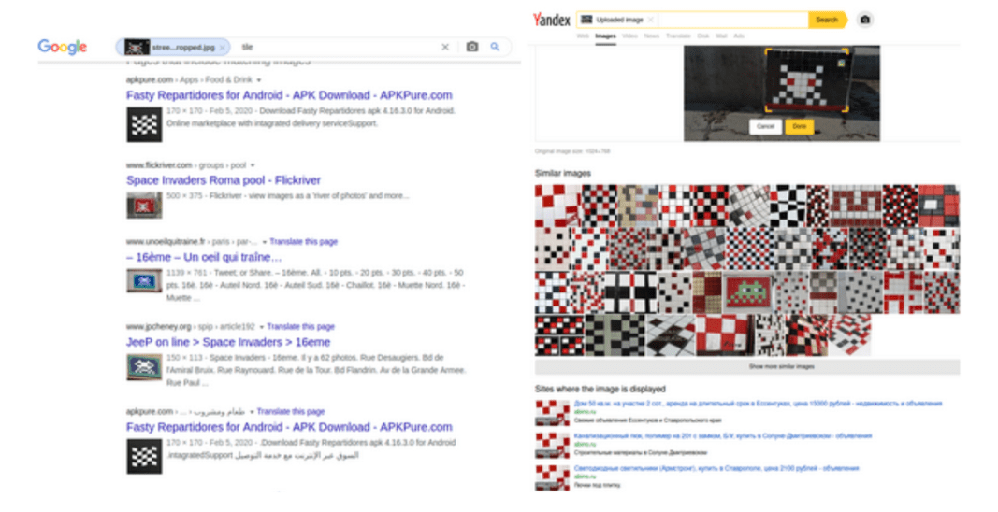Open thumbnail of the Food & Drink Fasty Repartidores result

(x=144, y=124)
